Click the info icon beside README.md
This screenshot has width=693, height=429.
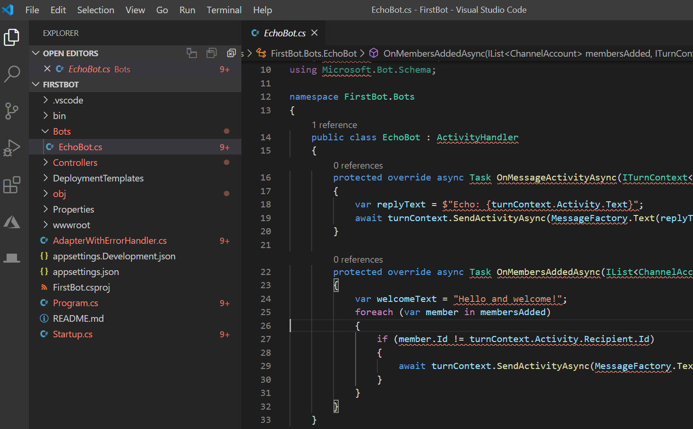click(x=44, y=318)
